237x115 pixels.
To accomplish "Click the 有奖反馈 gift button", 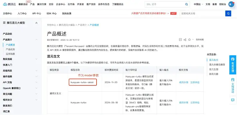I will tap(233, 65).
